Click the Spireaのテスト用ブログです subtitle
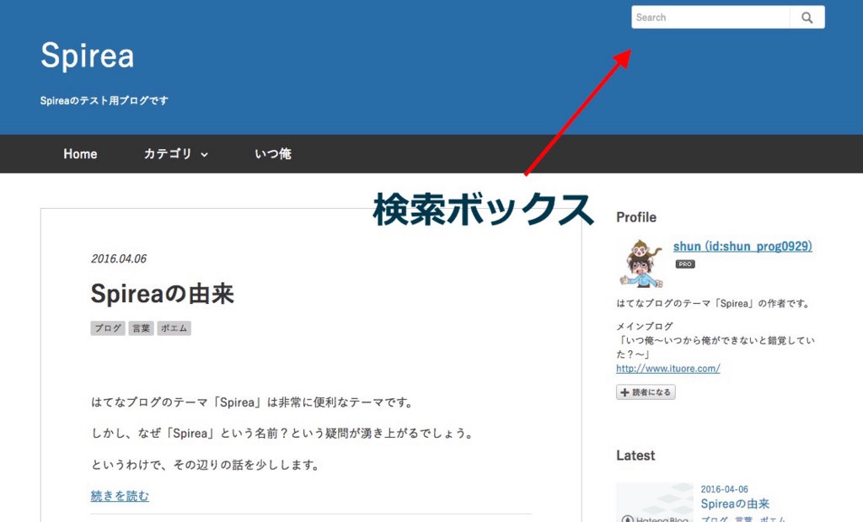The width and height of the screenshot is (863, 522). pyautogui.click(x=104, y=101)
